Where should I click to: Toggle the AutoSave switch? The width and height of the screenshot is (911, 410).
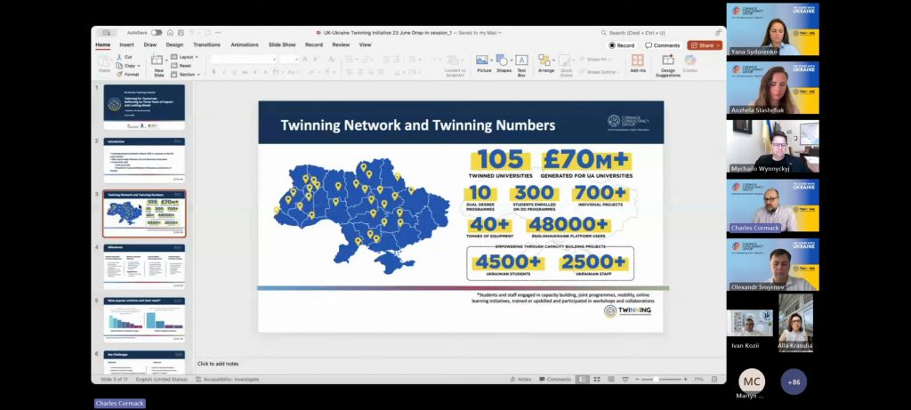(157, 33)
